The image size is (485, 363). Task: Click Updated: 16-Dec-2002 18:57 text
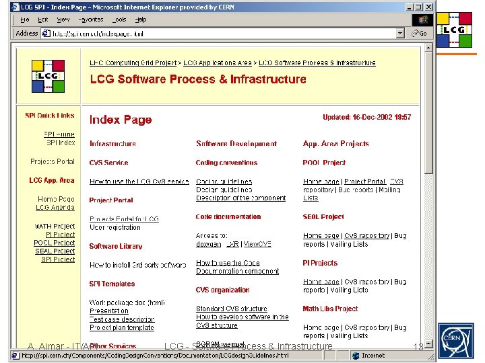(367, 117)
